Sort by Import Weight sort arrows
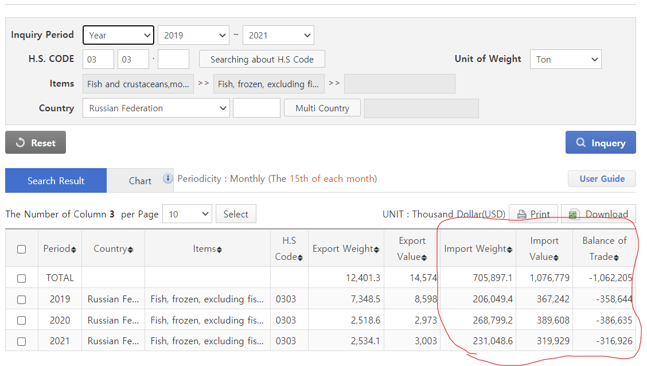 tap(509, 250)
